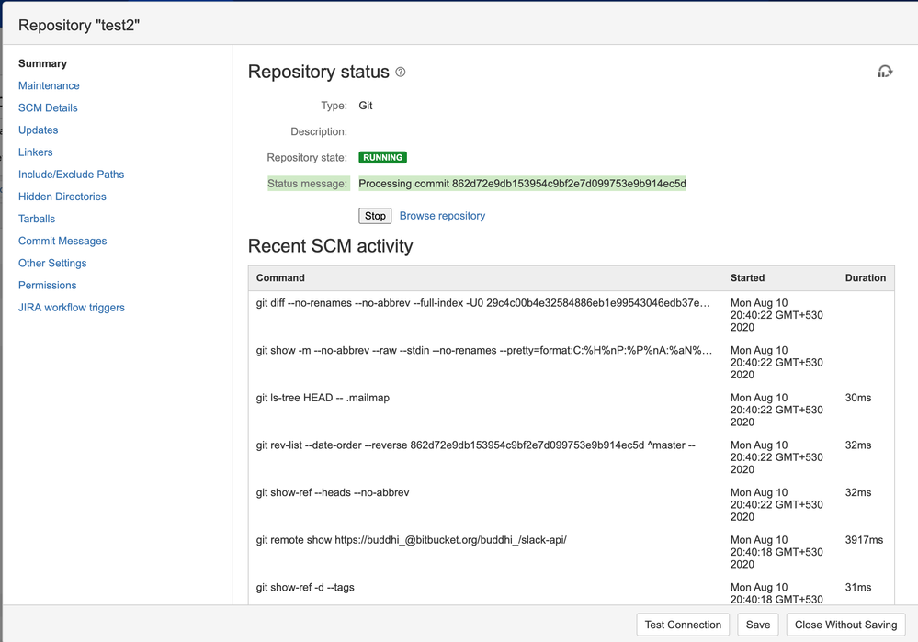This screenshot has height=642, width=918.
Task: Click the 3917ms duration value
Action: coord(864,540)
